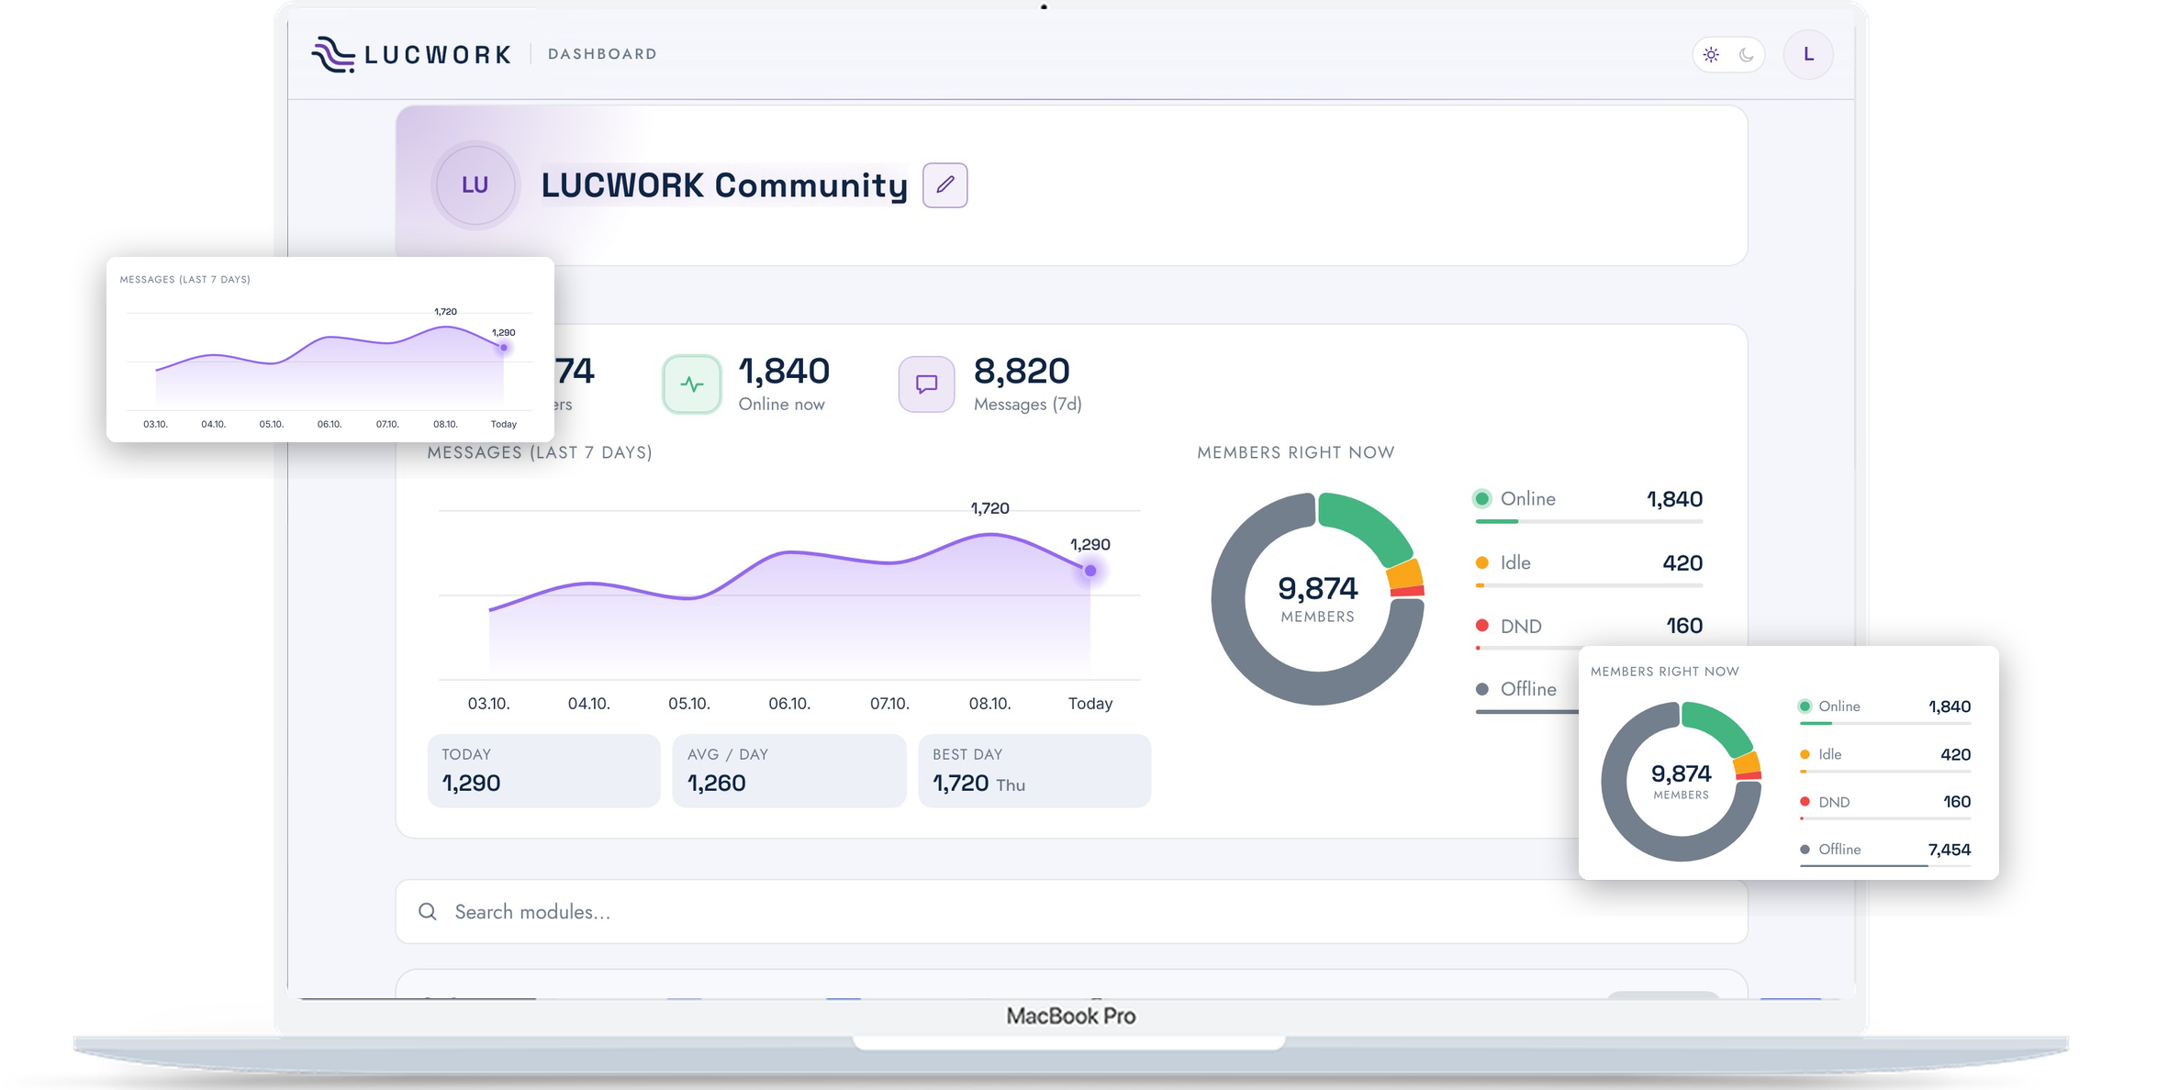This screenshot has height=1090, width=2157.
Task: Select the 08.10. axis label on main chart
Action: tap(989, 704)
